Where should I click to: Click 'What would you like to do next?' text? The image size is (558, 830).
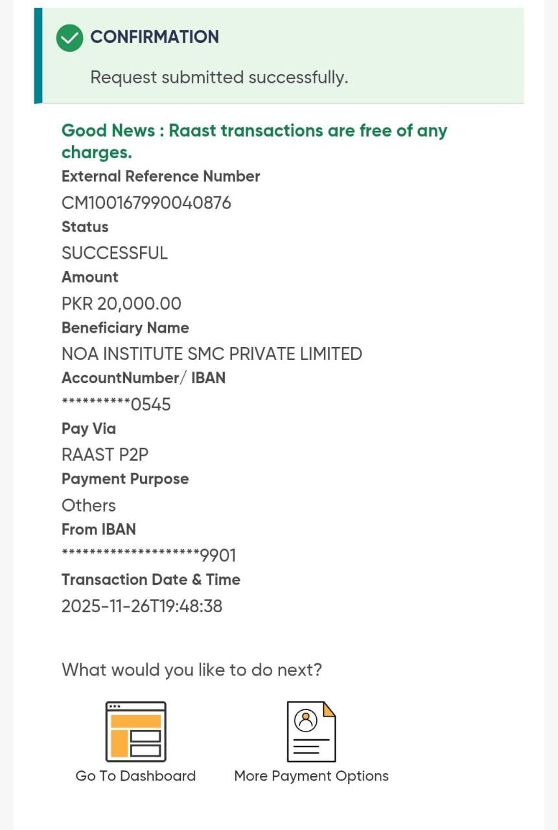[191, 669]
